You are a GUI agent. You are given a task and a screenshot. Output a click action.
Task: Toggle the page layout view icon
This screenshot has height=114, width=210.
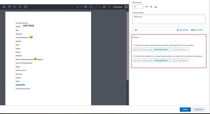click(x=26, y=7)
